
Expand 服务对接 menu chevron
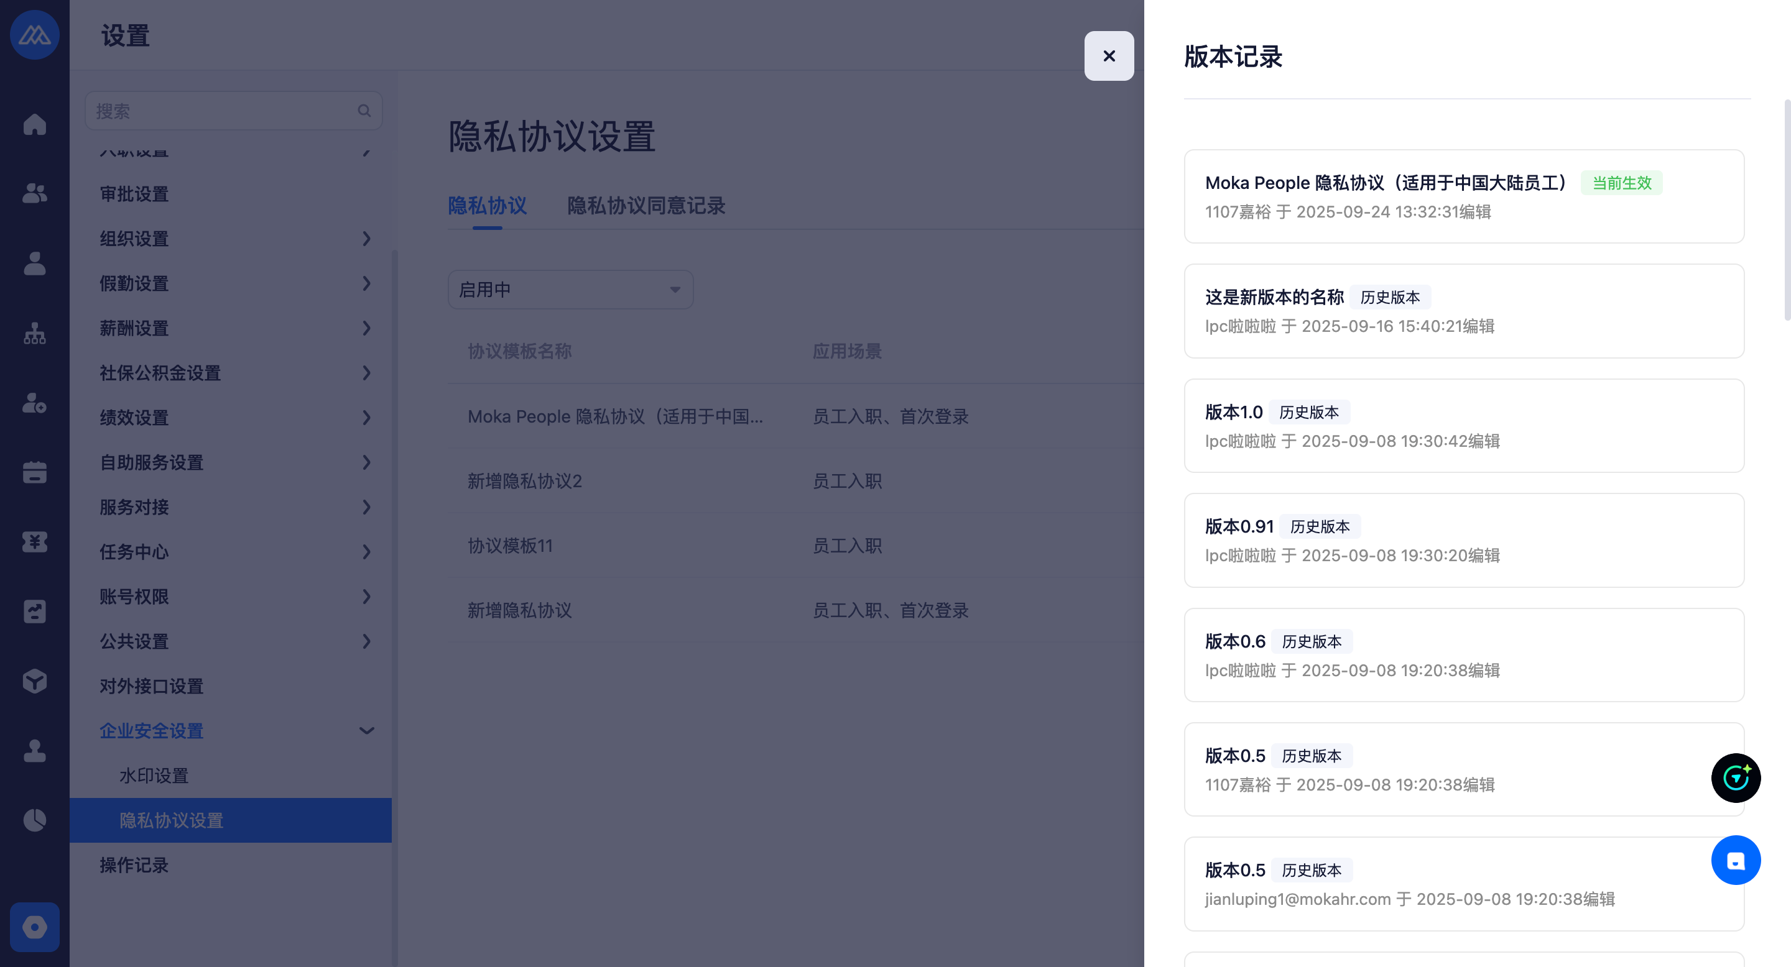tap(366, 507)
